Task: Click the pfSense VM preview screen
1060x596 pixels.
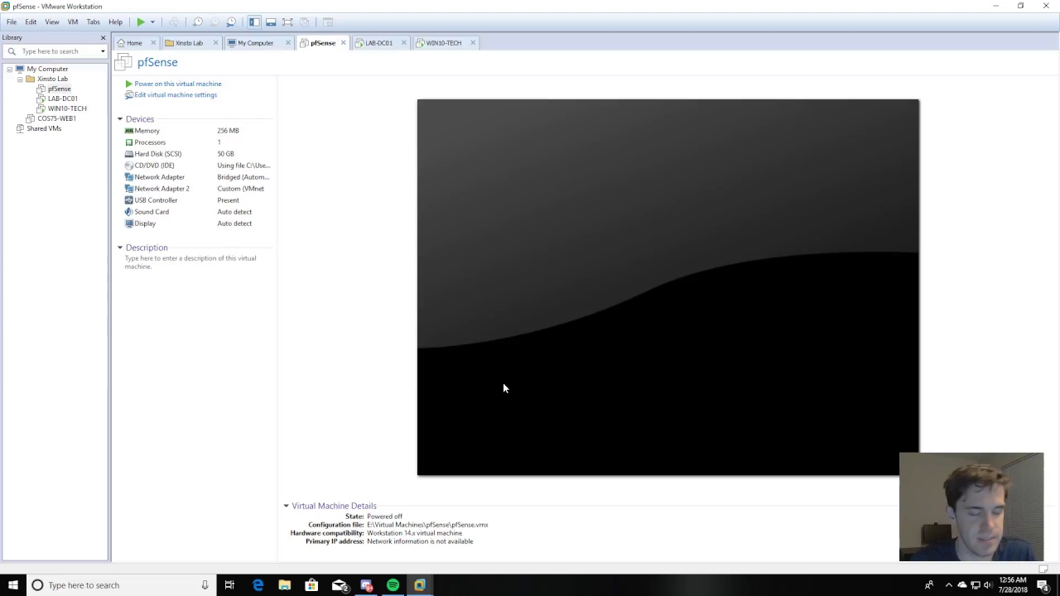Action: (667, 287)
